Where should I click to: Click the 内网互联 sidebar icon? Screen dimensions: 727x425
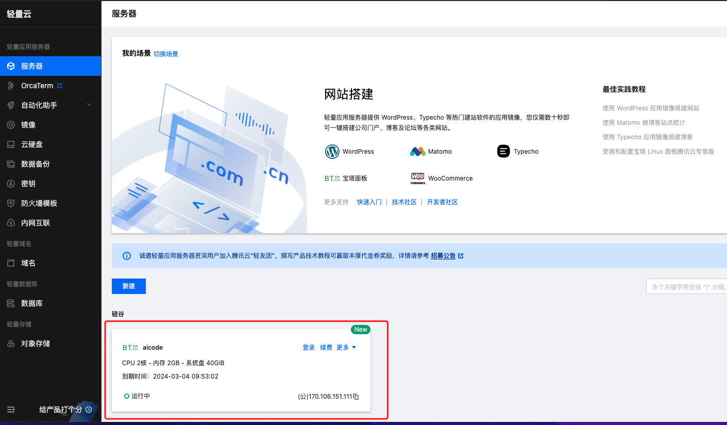coord(10,223)
